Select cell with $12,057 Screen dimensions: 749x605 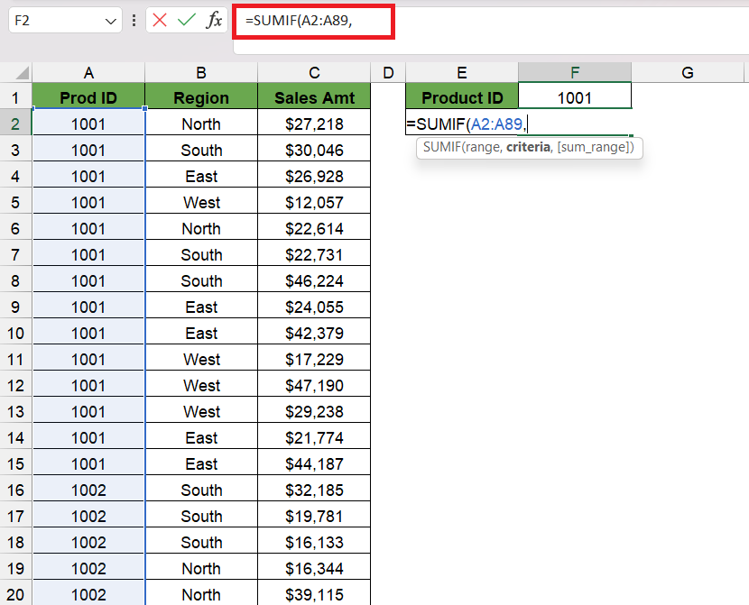[x=314, y=202]
